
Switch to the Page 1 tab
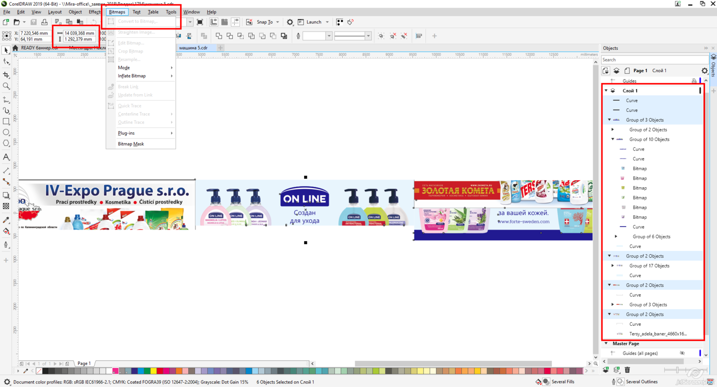(84, 364)
